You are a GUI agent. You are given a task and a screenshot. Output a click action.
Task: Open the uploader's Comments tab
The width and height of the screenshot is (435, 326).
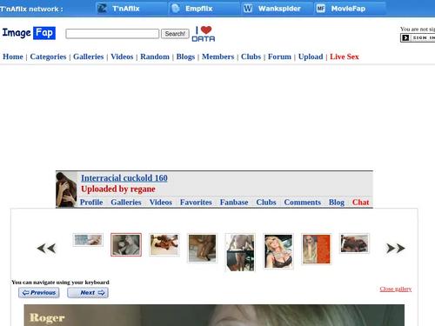[303, 203]
